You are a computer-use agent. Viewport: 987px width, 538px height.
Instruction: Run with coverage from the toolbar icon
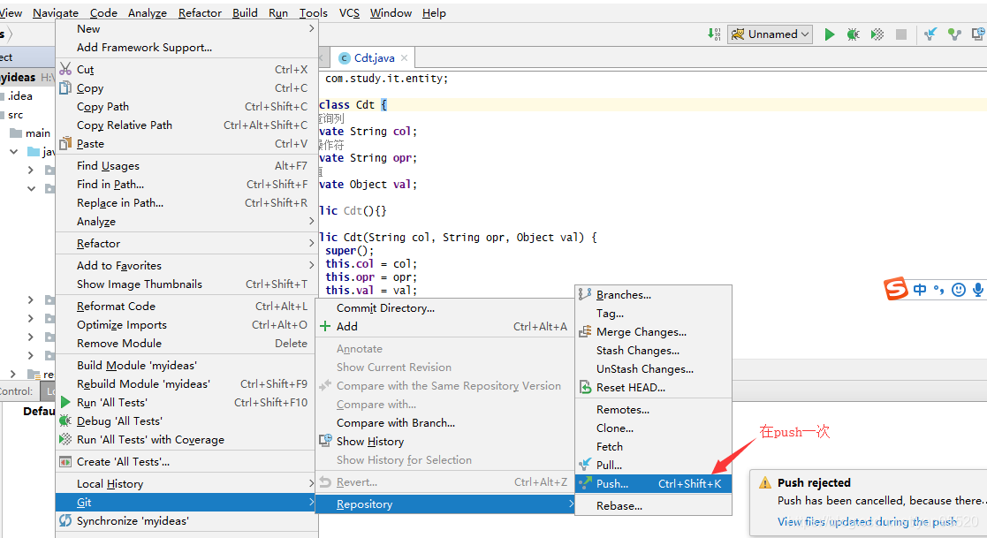pyautogui.click(x=877, y=34)
